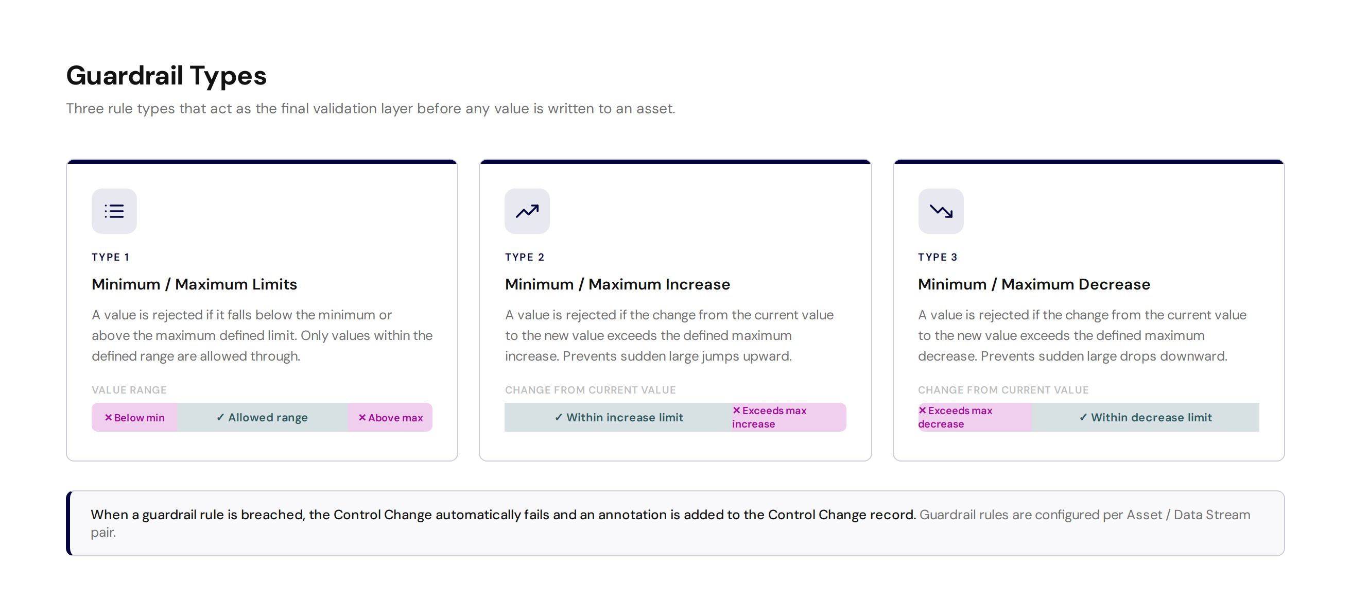The height and width of the screenshot is (614, 1351).
Task: Click the Guardrail Types page title
Action: point(166,76)
